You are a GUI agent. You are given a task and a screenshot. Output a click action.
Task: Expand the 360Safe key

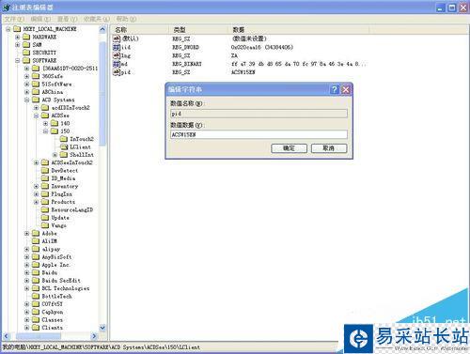click(x=27, y=76)
